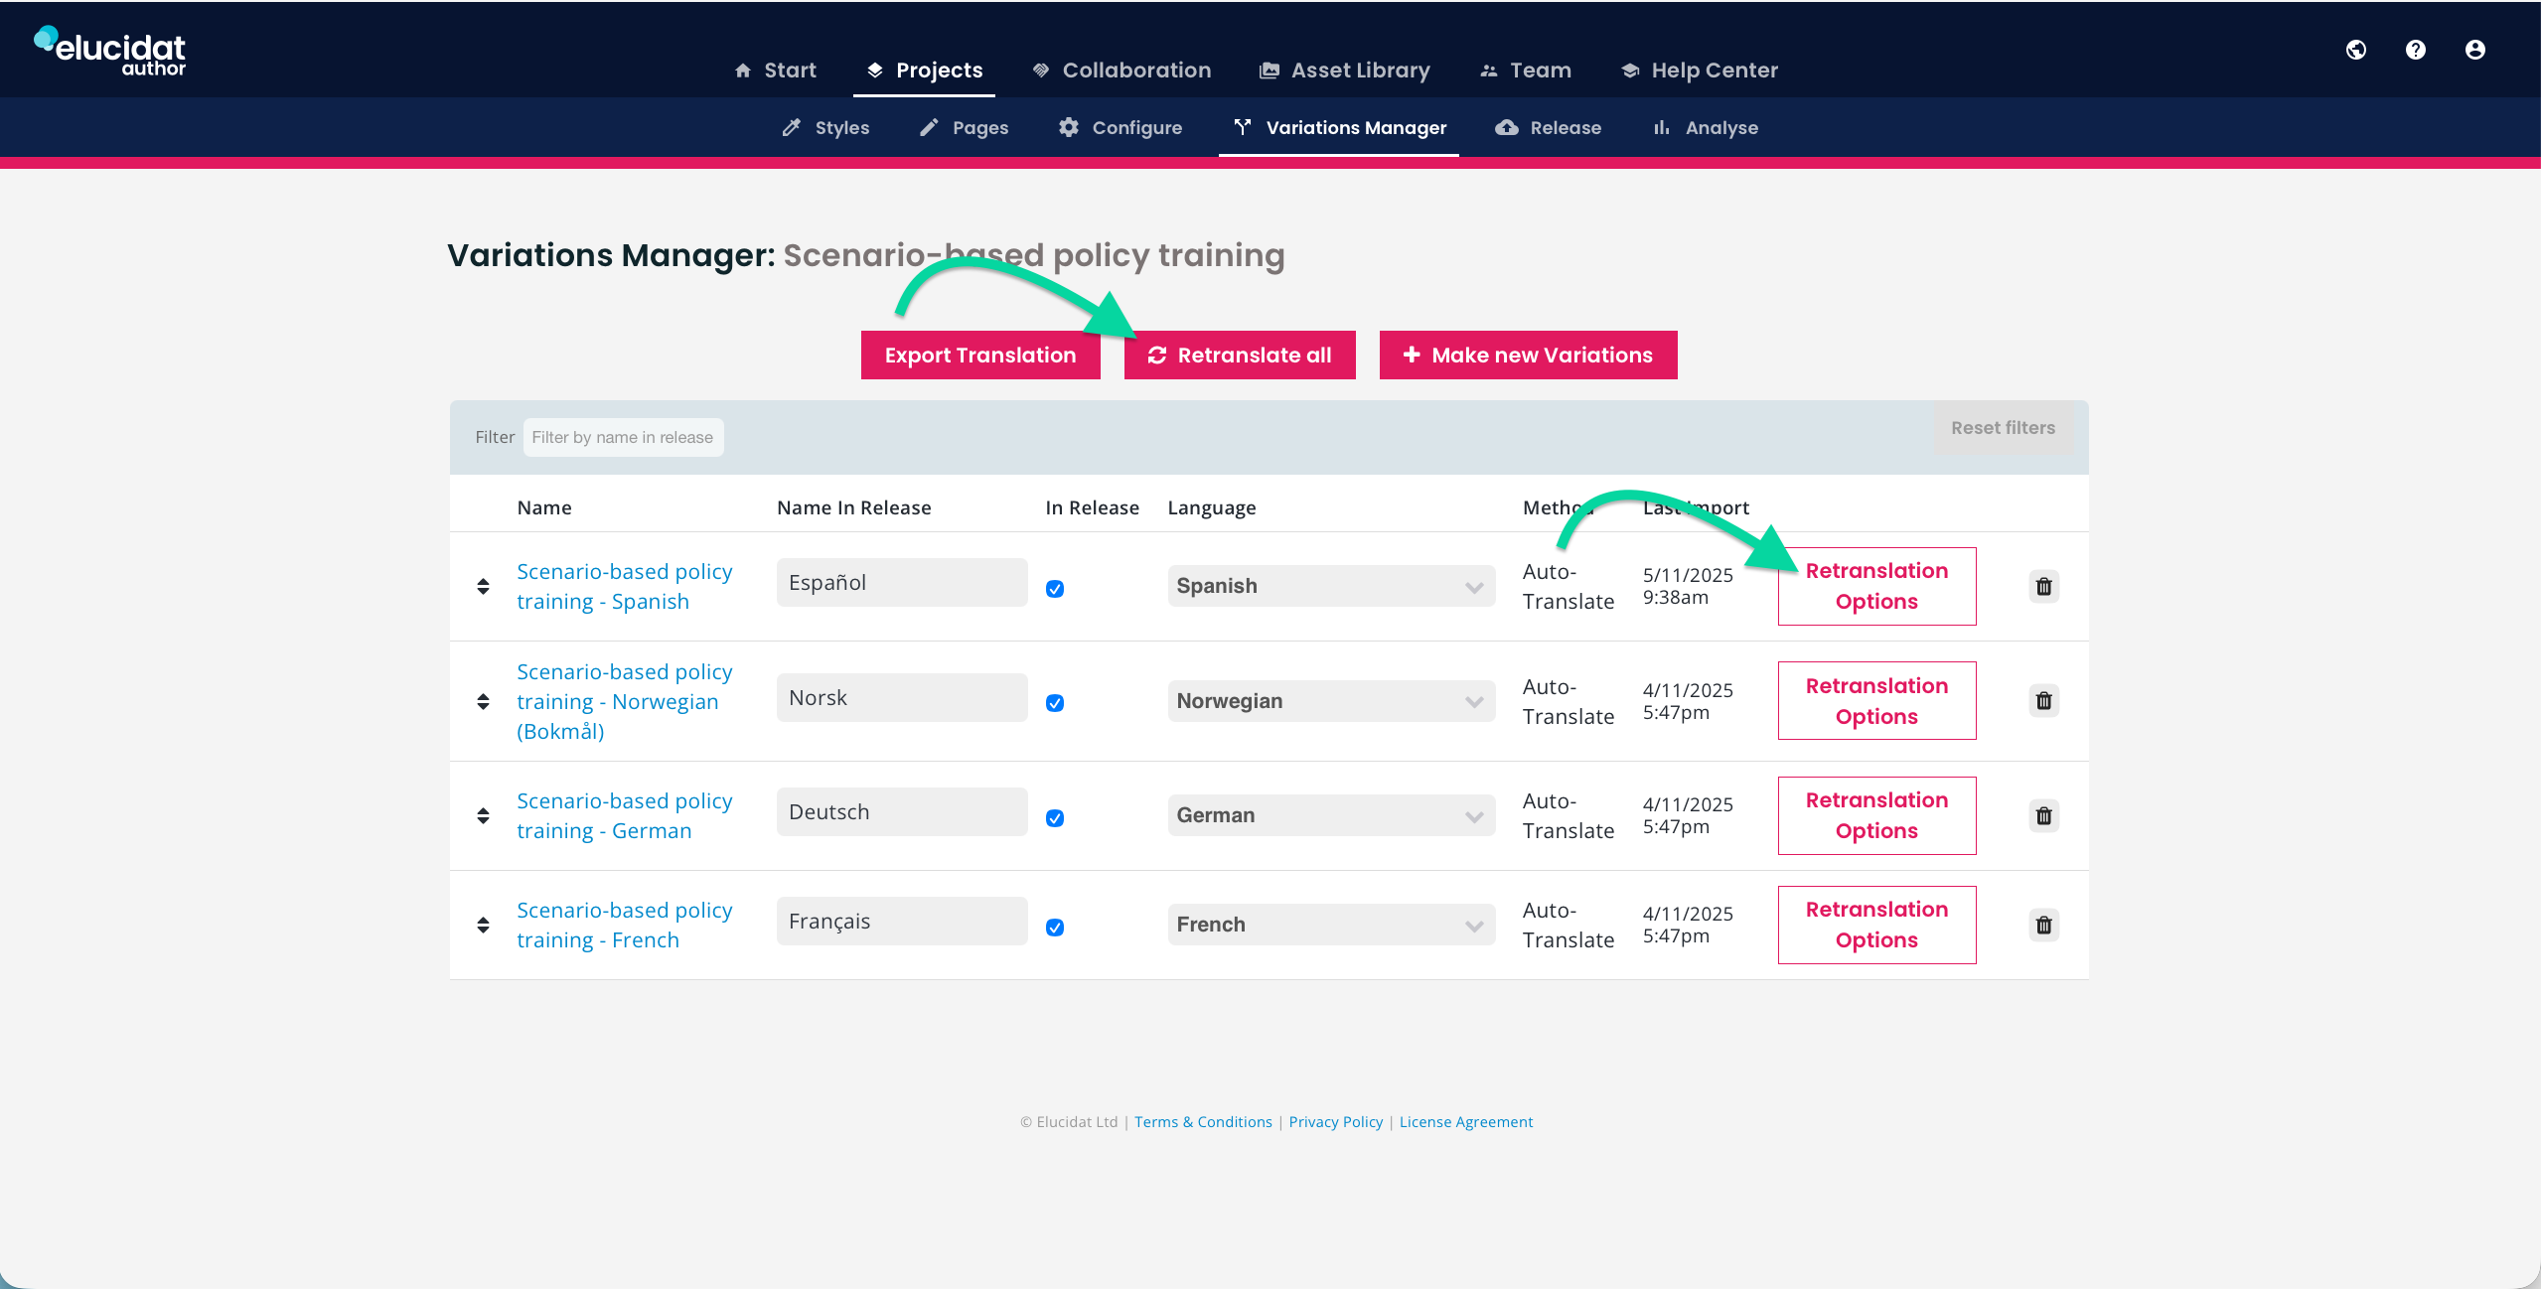This screenshot has width=2541, height=1289.
Task: Delete the French variation with trash icon
Action: [x=2044, y=926]
